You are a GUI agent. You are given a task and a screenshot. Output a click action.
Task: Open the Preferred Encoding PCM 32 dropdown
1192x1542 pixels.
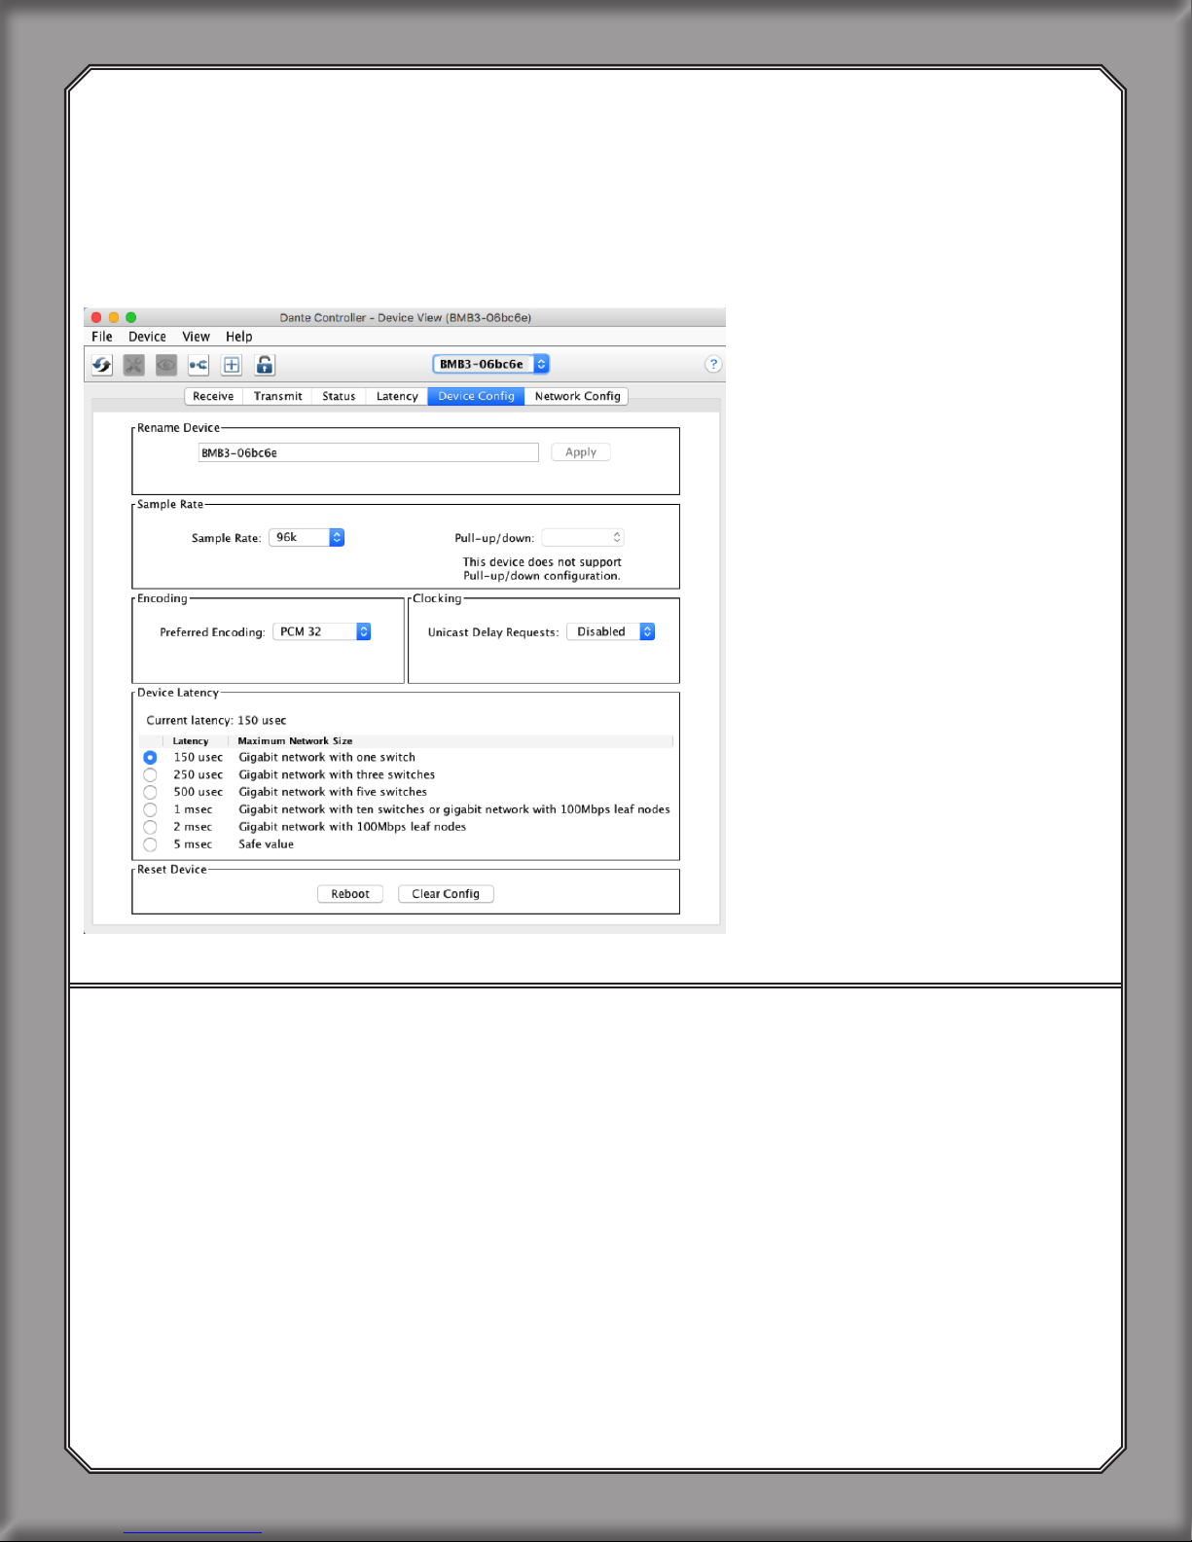click(x=322, y=631)
